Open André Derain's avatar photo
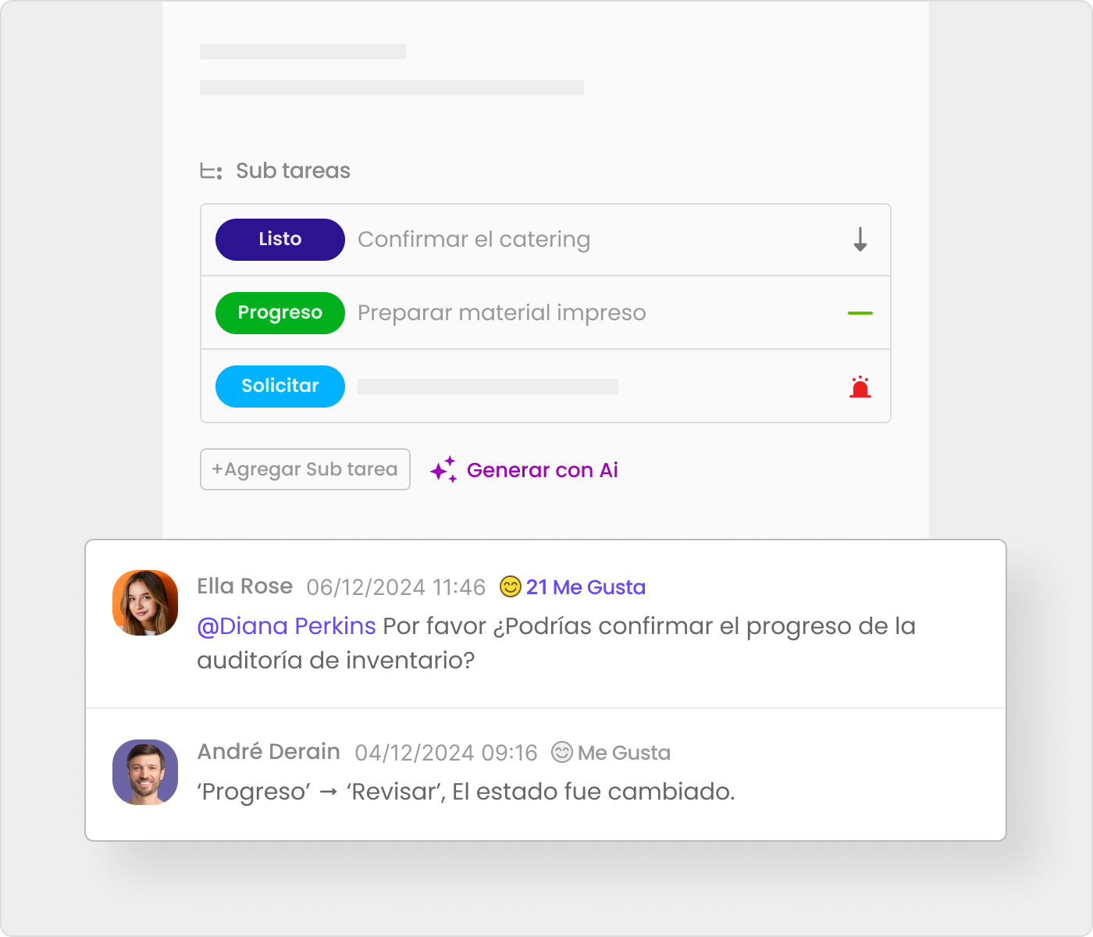The height and width of the screenshot is (937, 1093). [145, 772]
